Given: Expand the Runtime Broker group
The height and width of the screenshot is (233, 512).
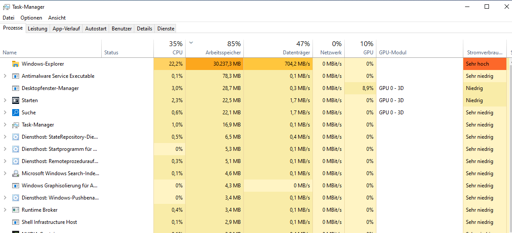Looking at the screenshot, I should pyautogui.click(x=5, y=210).
